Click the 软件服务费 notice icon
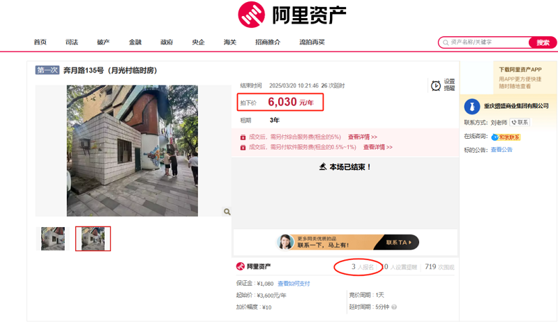Image resolution: width=558 pixels, height=322 pixels. (243, 148)
